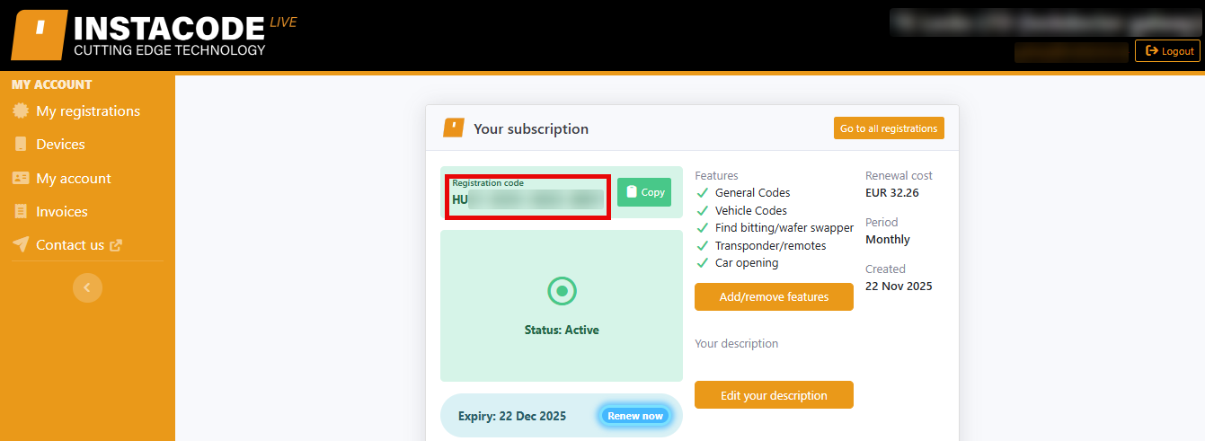Click the 'Transponder/remotes' feature text
1205x441 pixels.
click(771, 245)
